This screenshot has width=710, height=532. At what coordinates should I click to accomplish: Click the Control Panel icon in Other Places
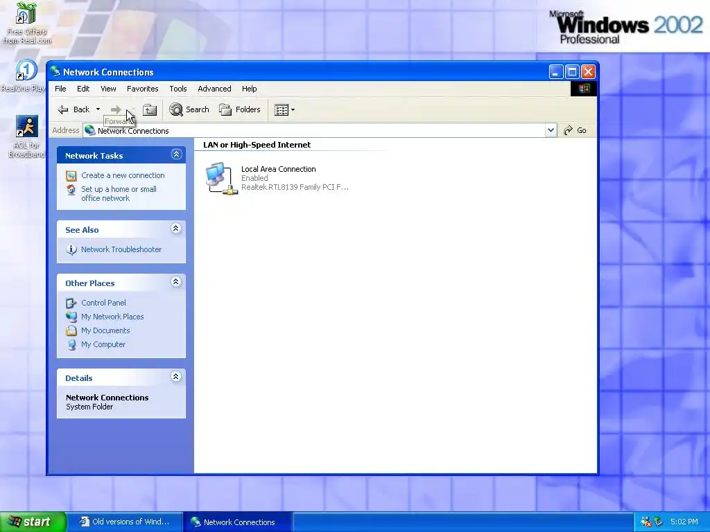71,303
